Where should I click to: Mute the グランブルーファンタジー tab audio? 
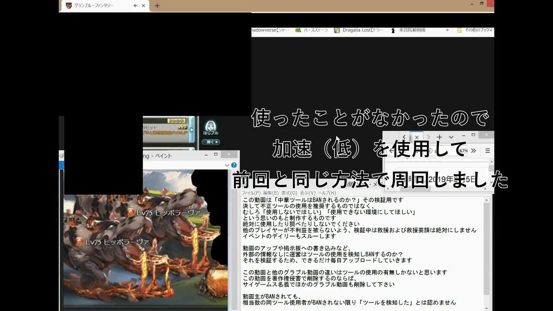click(x=135, y=6)
